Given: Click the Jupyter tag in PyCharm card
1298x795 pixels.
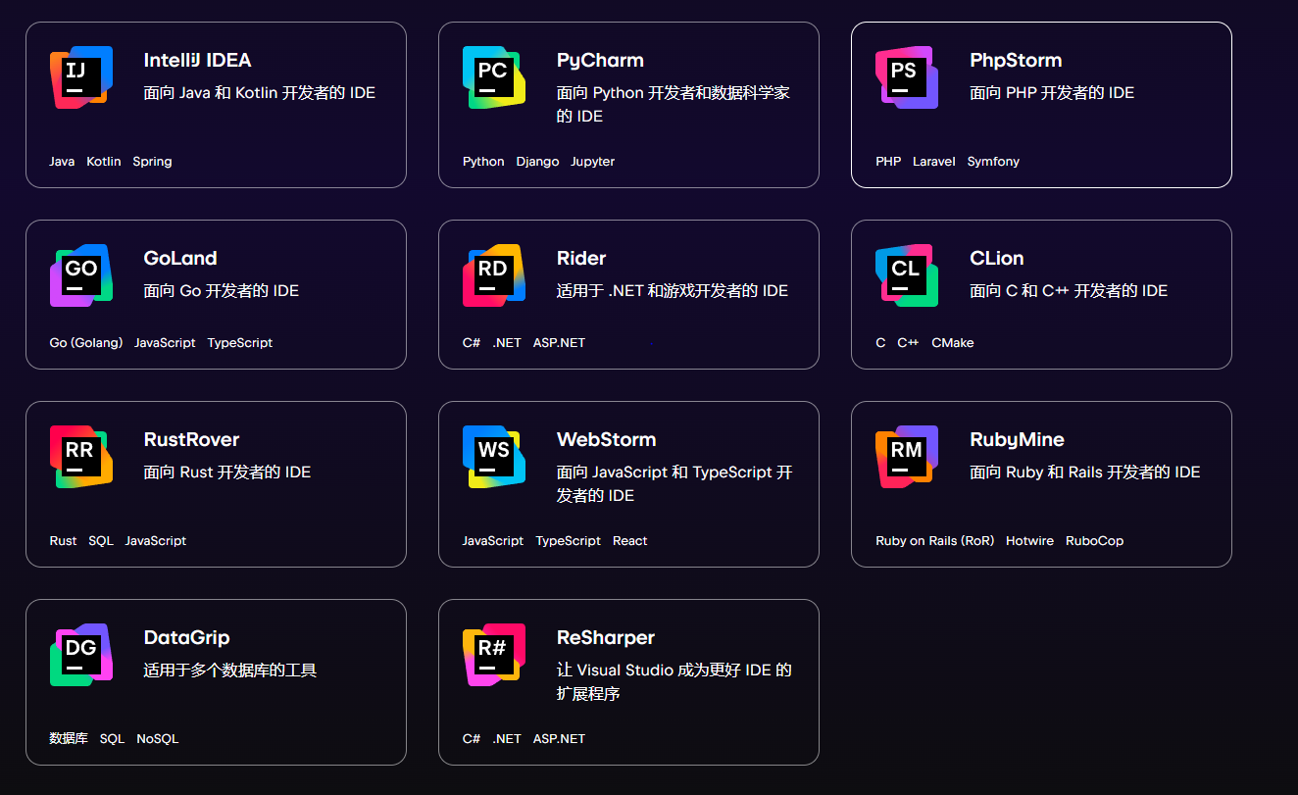Looking at the screenshot, I should [592, 162].
